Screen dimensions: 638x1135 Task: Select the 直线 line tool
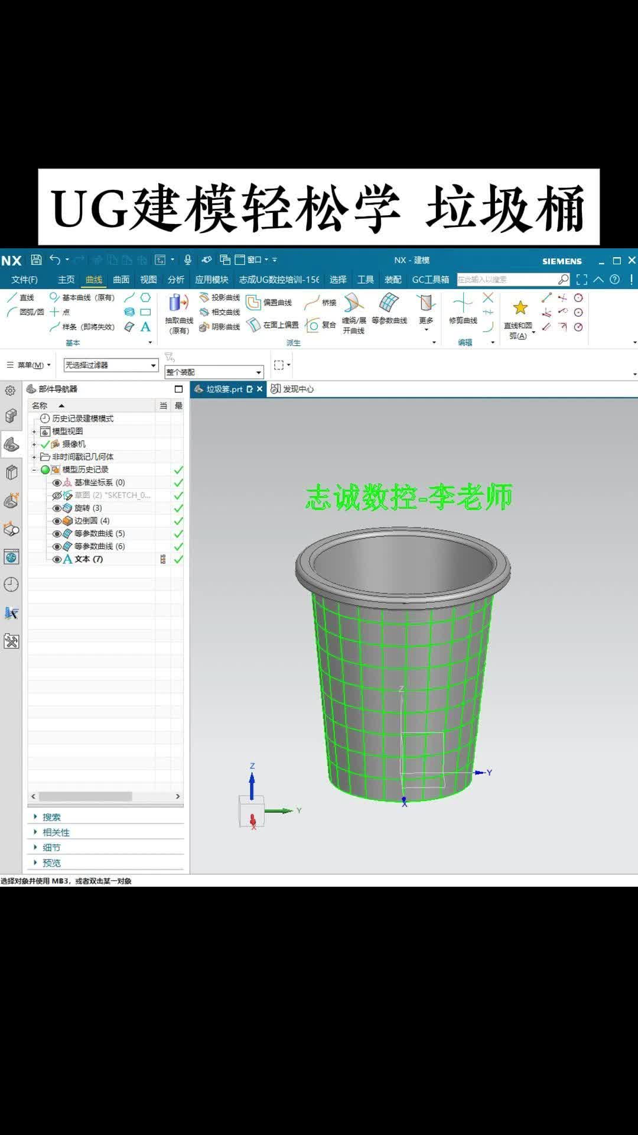point(21,297)
